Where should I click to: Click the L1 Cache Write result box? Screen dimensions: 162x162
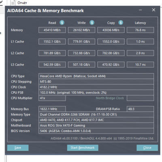pyautogui.click(x=81, y=42)
